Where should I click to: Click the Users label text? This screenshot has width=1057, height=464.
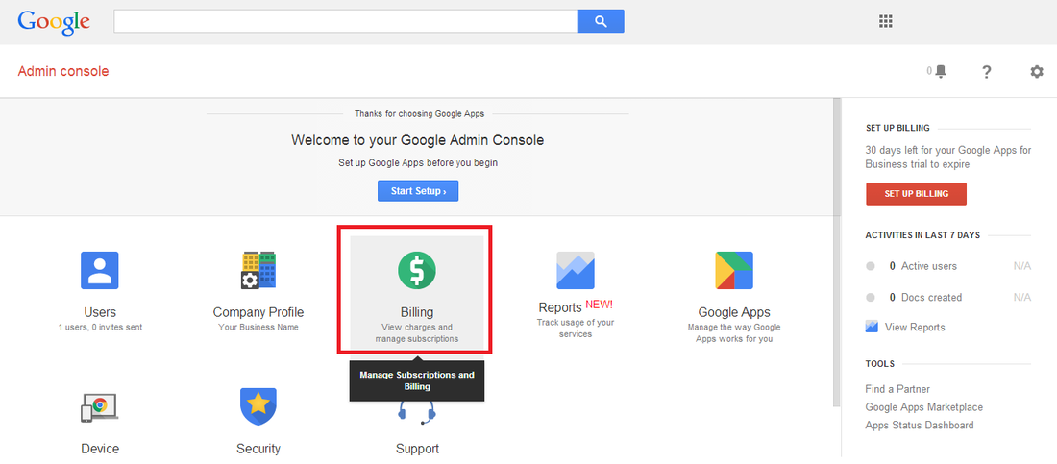[100, 312]
